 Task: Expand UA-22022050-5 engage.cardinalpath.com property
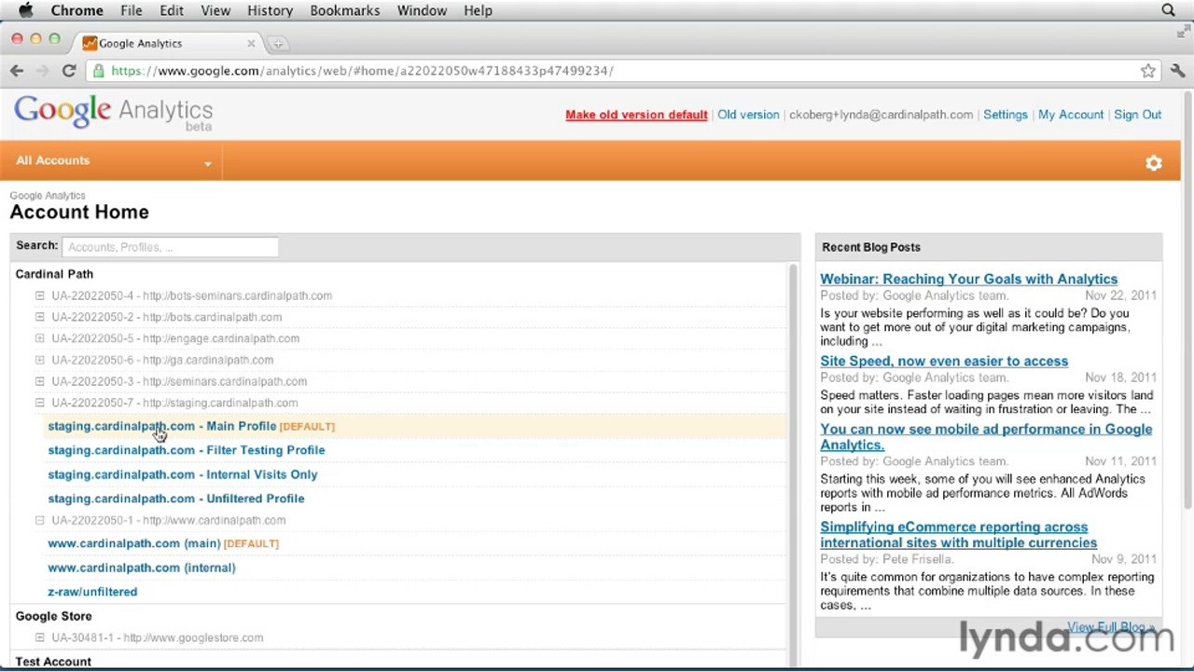click(x=40, y=338)
